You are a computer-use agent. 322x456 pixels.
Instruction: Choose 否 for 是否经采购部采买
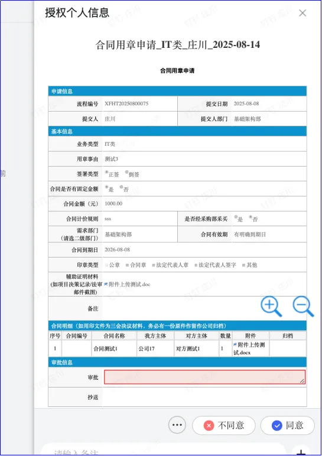[x=251, y=217]
